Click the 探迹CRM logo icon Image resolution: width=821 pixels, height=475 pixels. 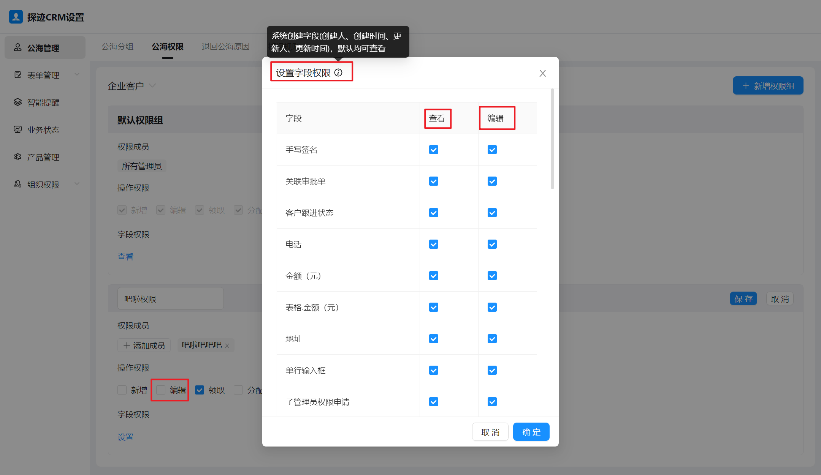pos(16,17)
